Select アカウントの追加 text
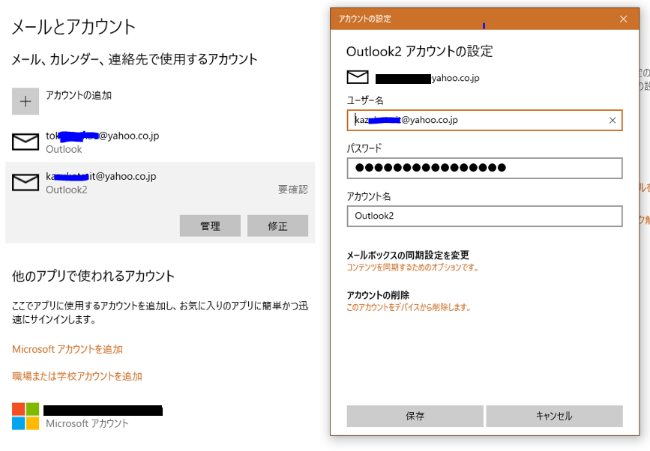The width and height of the screenshot is (650, 451). 79,95
